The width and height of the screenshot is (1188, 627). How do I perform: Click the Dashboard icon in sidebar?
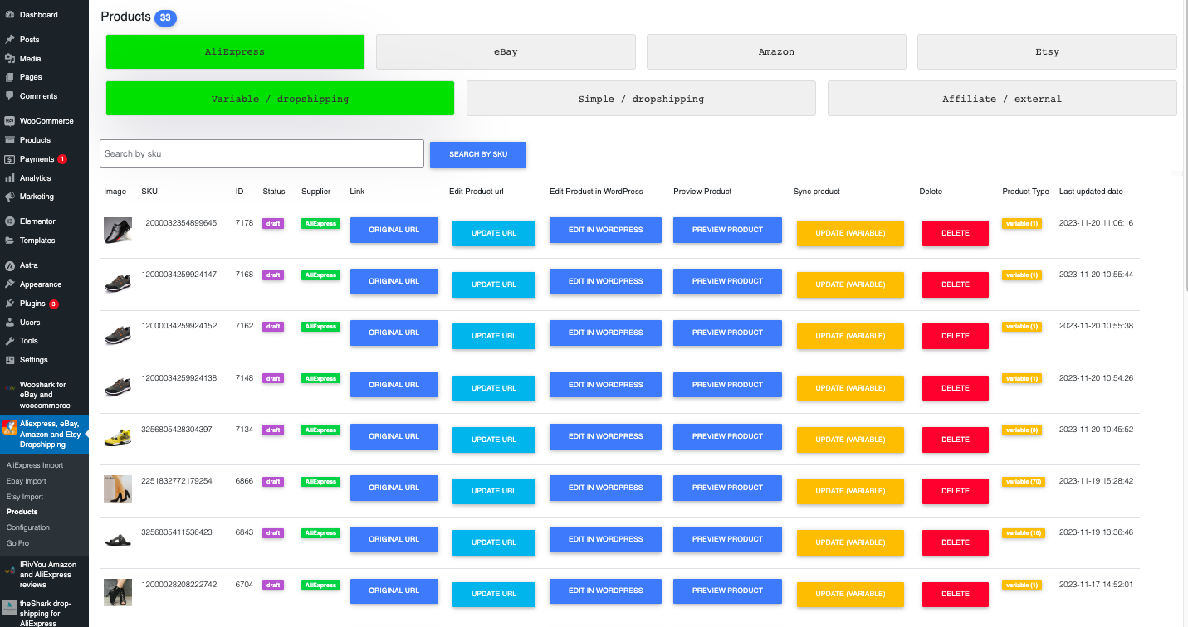tap(9, 15)
